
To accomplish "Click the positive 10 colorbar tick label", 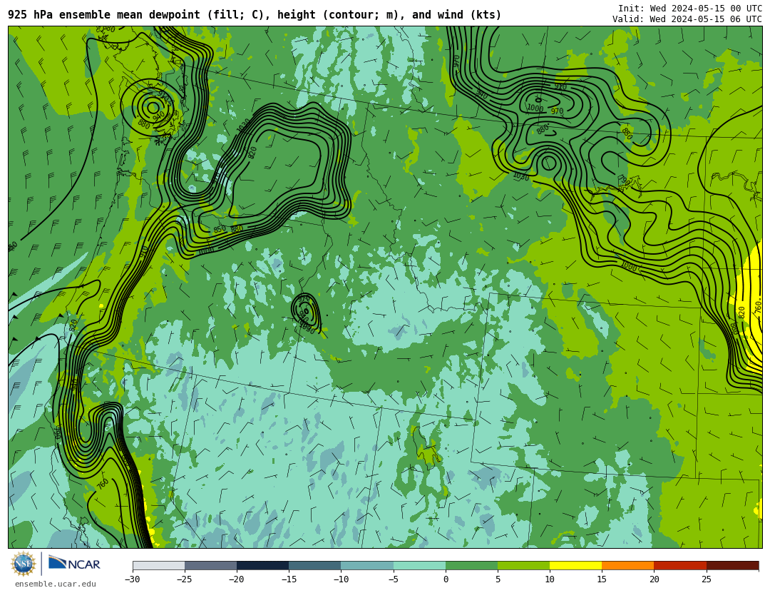I will click(x=550, y=579).
